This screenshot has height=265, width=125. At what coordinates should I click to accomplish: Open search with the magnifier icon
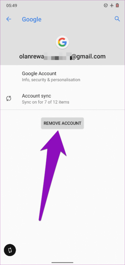[117, 19]
